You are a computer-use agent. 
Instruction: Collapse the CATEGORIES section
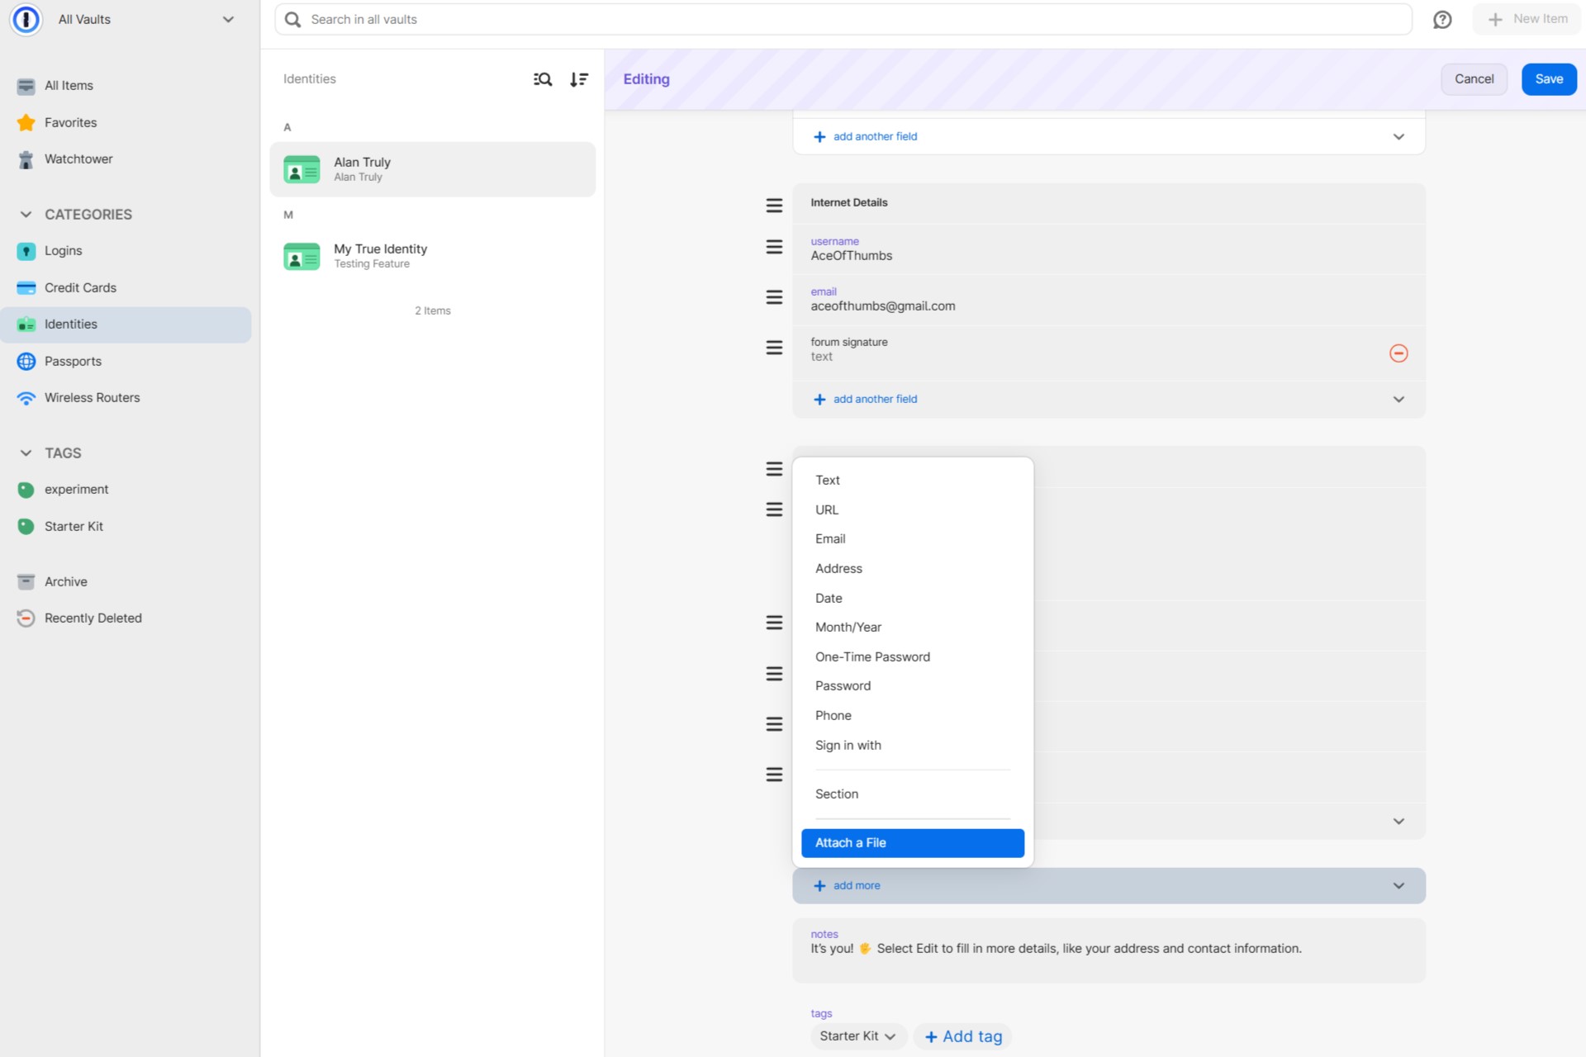pyautogui.click(x=26, y=214)
